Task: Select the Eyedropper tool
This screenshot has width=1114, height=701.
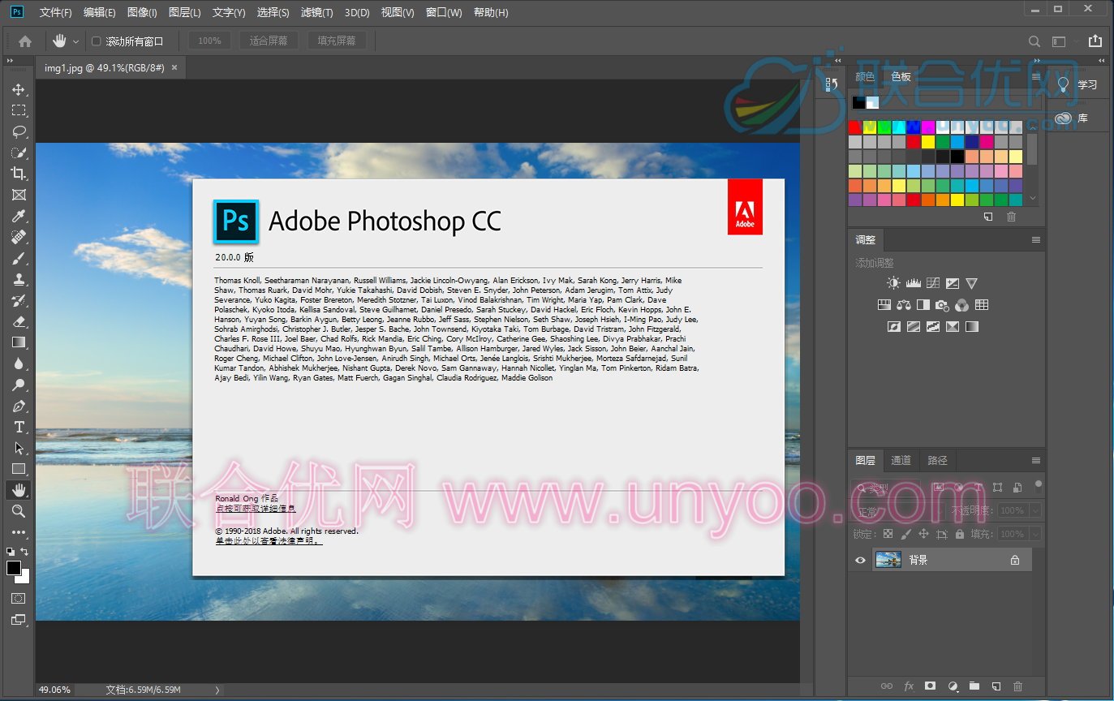Action: point(18,216)
